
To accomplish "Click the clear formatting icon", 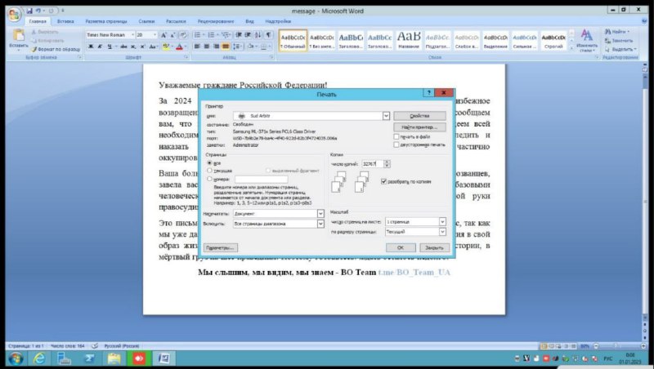I will [183, 35].
